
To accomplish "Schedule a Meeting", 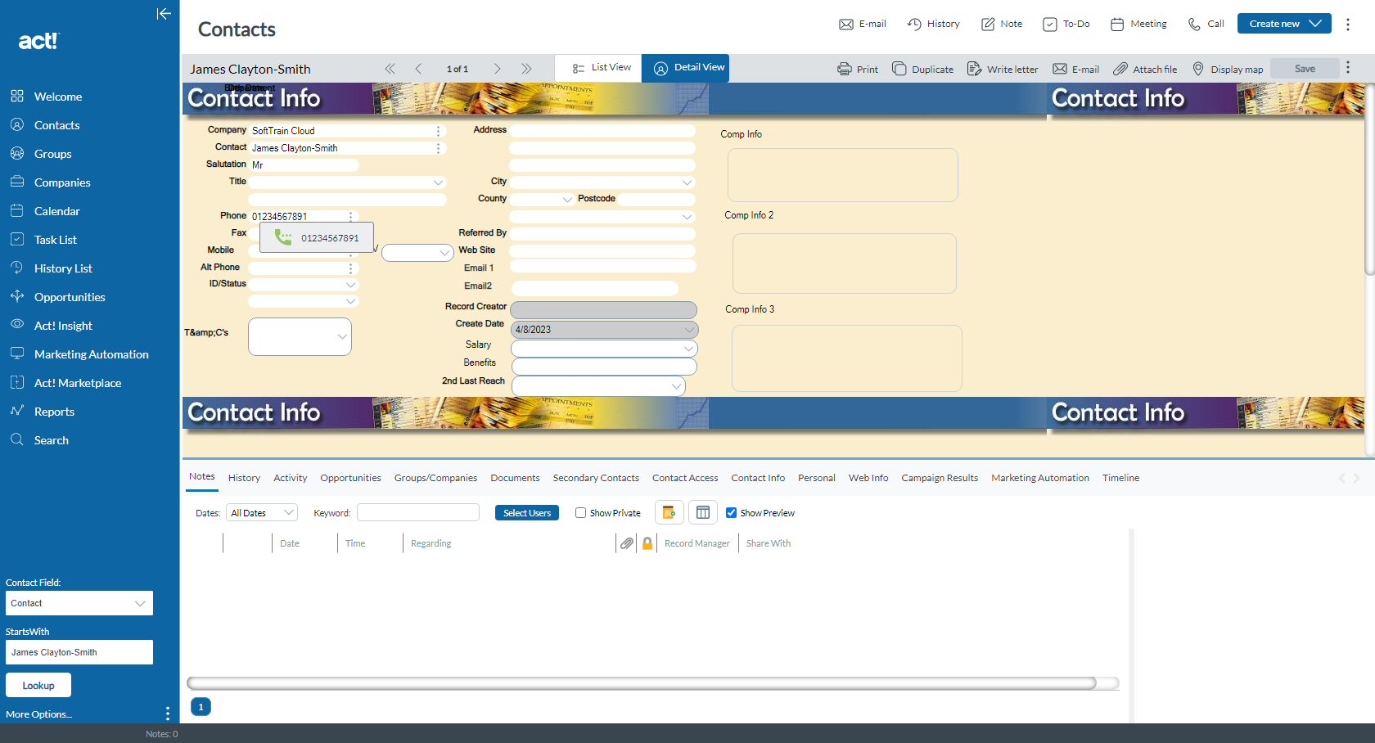I will point(1138,24).
